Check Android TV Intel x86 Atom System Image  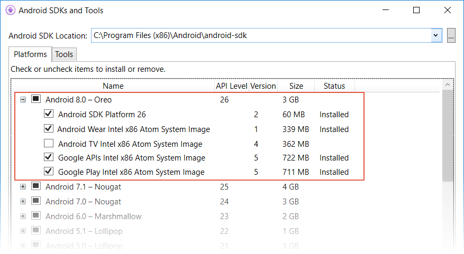tap(49, 143)
